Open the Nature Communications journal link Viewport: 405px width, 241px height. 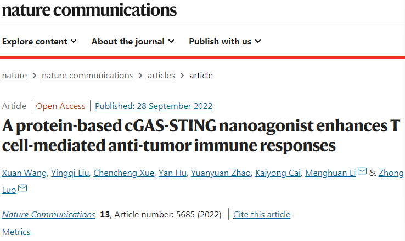coord(48,214)
